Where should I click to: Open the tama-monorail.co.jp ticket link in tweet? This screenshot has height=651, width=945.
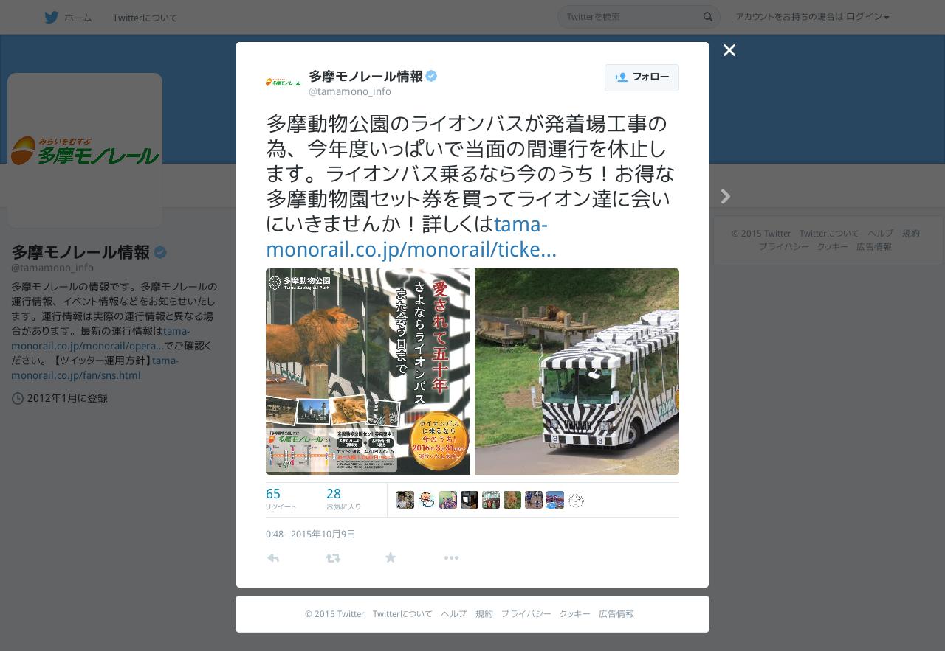click(x=411, y=237)
